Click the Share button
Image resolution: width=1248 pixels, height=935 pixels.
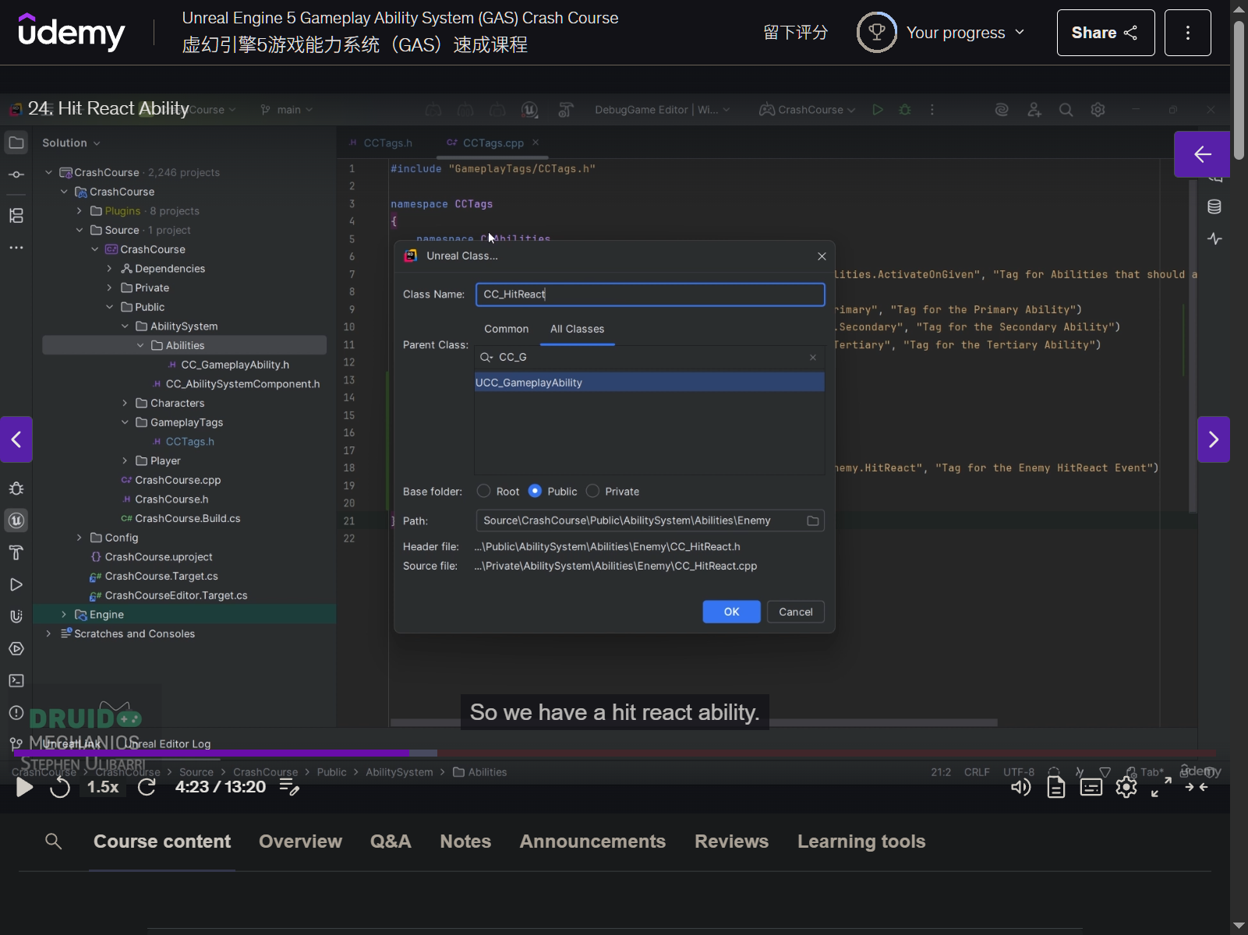[x=1105, y=33]
